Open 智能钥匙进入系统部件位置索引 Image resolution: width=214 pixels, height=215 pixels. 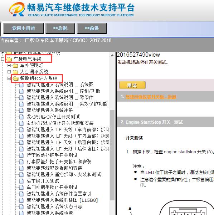[x=59, y=194]
